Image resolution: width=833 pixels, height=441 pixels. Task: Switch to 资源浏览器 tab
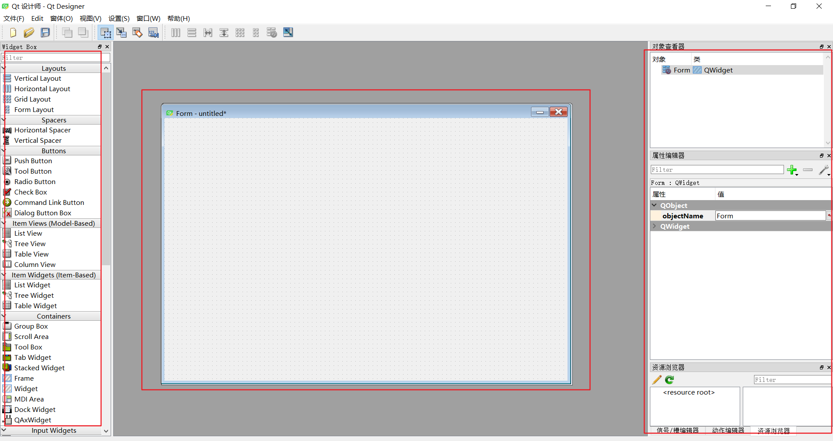click(774, 430)
